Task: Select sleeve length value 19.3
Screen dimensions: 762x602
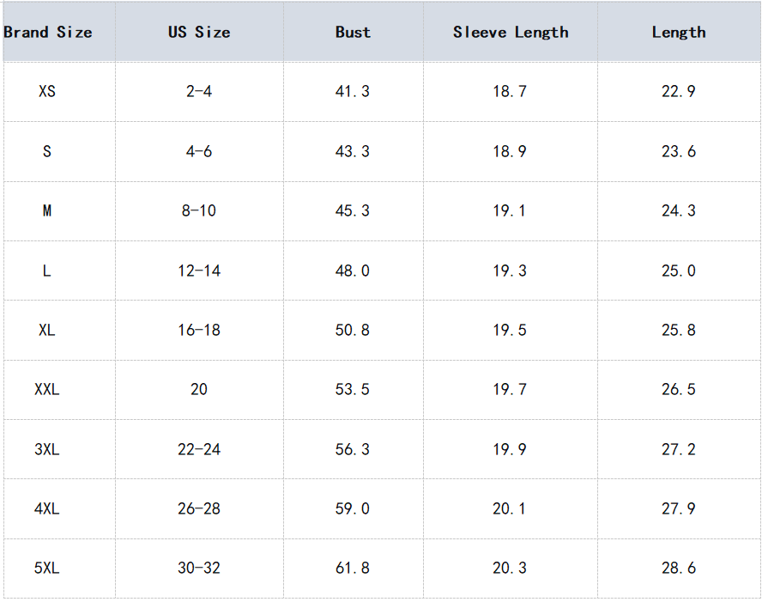Action: pyautogui.click(x=510, y=271)
